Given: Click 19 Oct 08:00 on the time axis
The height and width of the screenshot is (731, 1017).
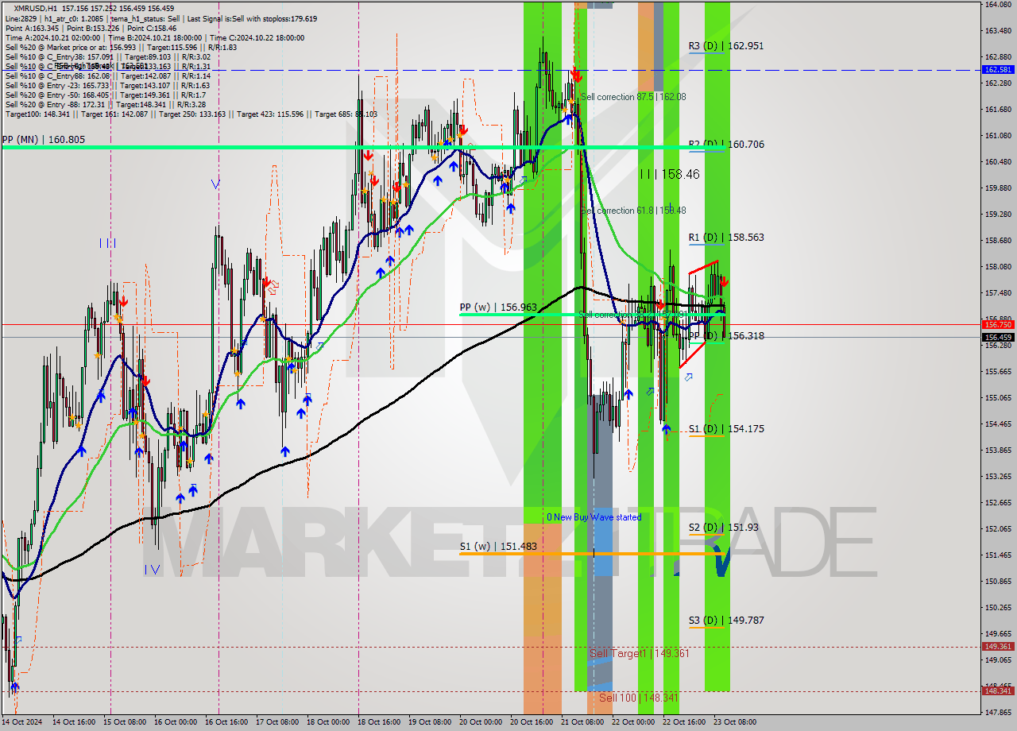Looking at the screenshot, I should 431,723.
